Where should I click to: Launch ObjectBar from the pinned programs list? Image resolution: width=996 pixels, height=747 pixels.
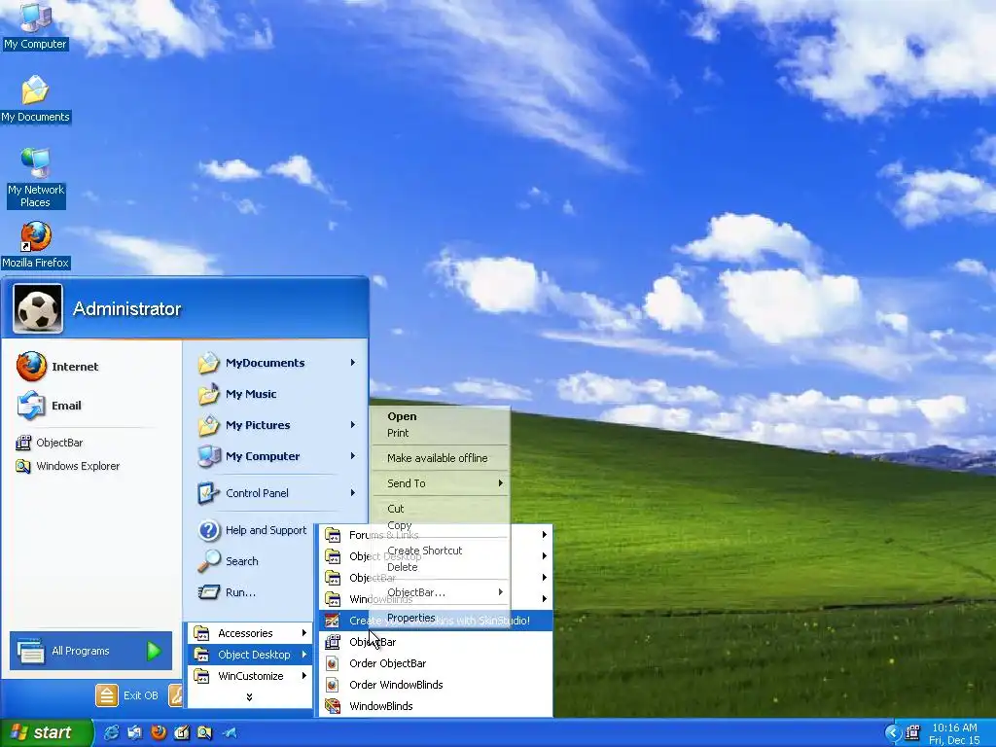coord(50,443)
